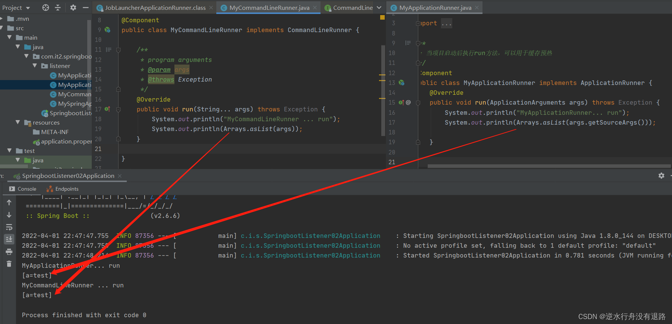This screenshot has width=672, height=324.
Task: Click override gutter icon on line 15 right editor
Action: 401,102
